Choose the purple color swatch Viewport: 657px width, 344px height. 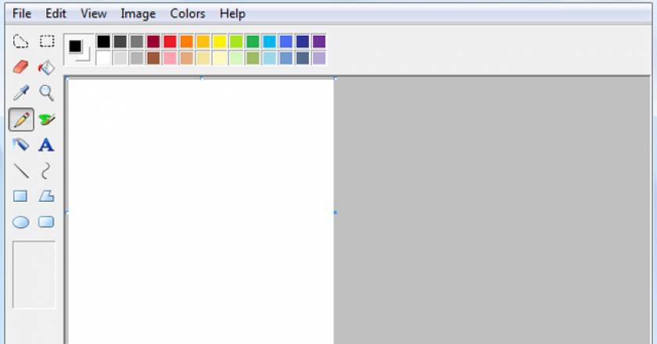(x=319, y=41)
